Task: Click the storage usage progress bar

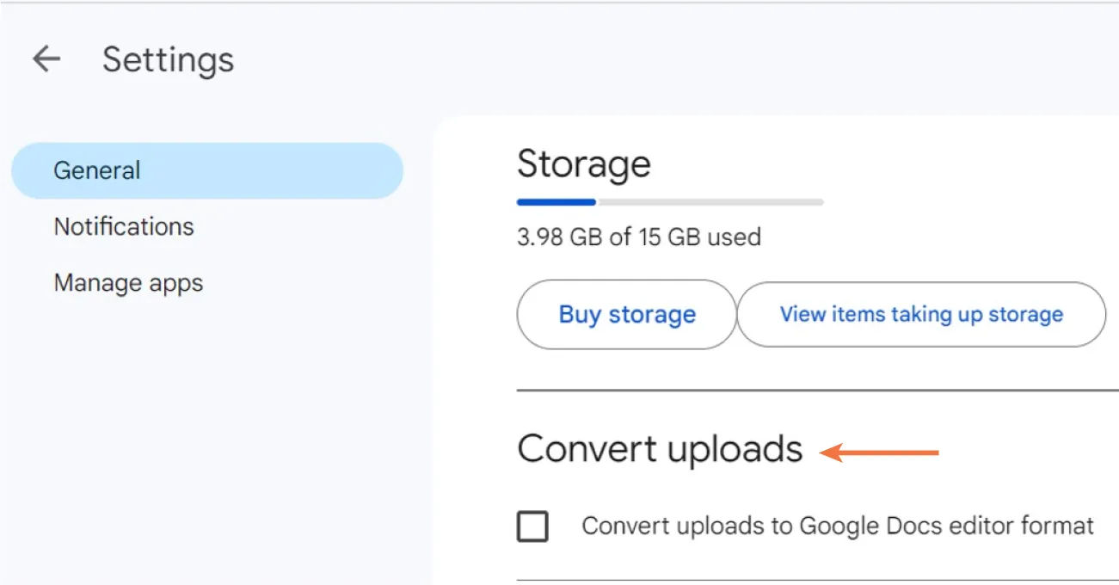Action: point(669,202)
